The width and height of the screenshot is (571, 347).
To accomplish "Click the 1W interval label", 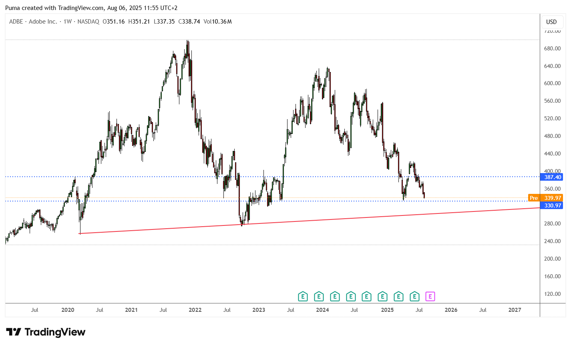I will [68, 22].
